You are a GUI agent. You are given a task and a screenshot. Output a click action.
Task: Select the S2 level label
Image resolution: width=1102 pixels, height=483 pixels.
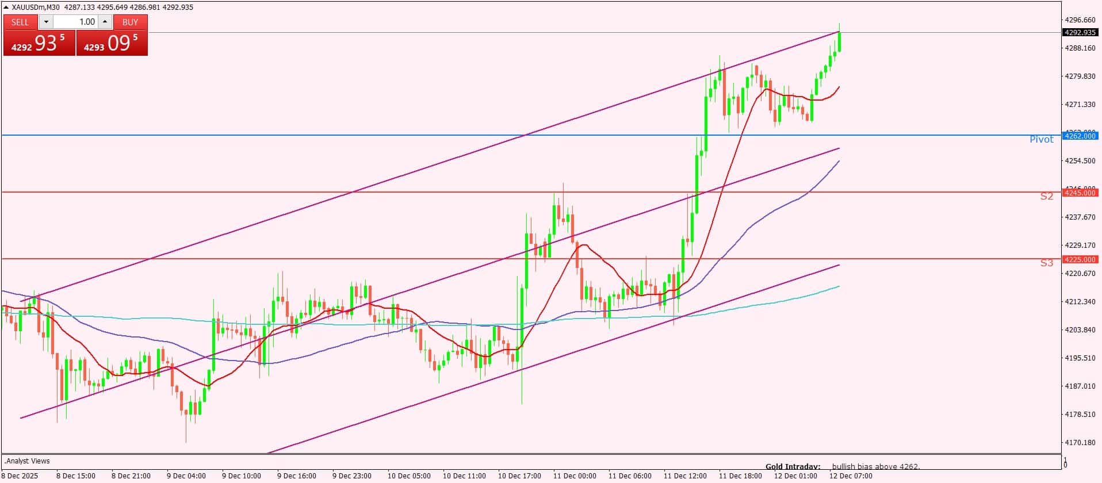click(1047, 196)
